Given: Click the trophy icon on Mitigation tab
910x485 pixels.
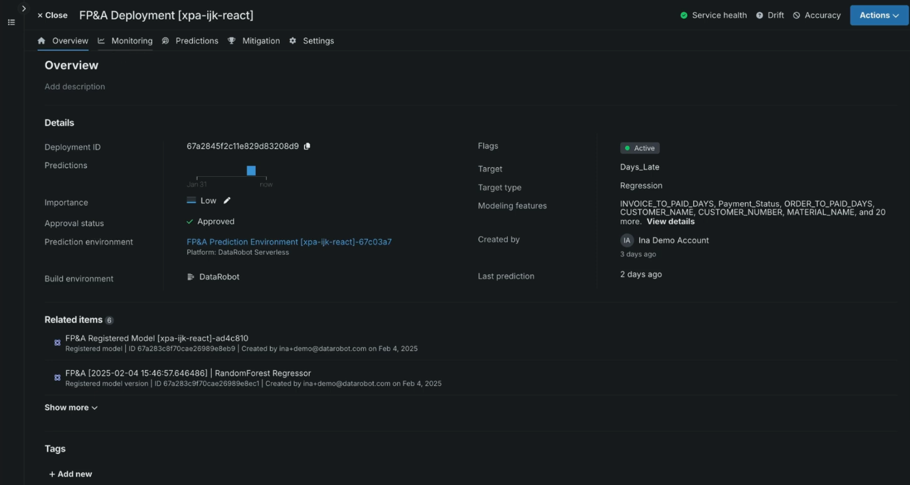Looking at the screenshot, I should pos(232,41).
